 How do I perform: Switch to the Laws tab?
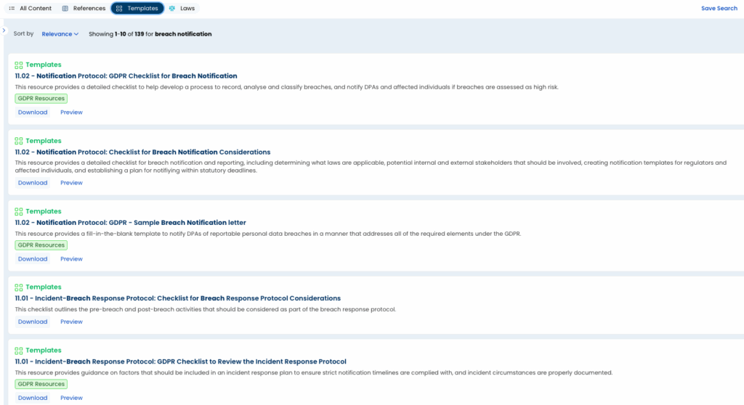(182, 9)
